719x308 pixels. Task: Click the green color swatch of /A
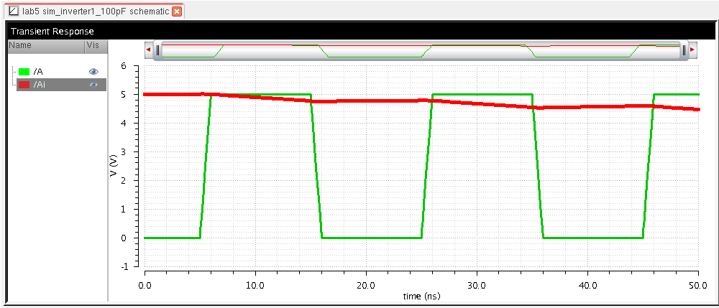[24, 72]
